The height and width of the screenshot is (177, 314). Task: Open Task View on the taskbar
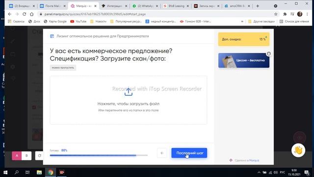(27, 173)
